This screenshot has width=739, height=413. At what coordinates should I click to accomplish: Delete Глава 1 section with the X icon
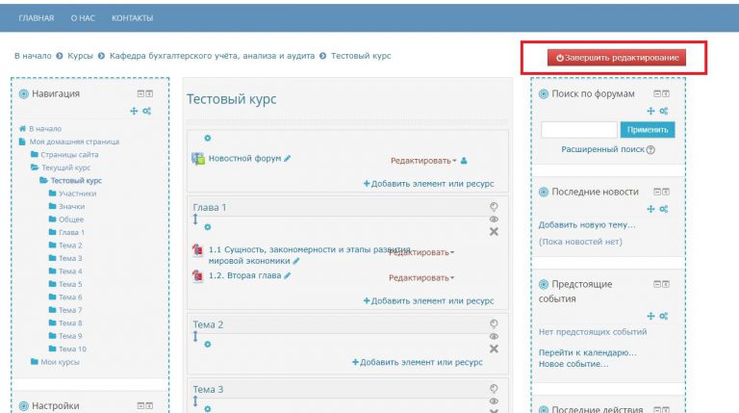click(494, 232)
